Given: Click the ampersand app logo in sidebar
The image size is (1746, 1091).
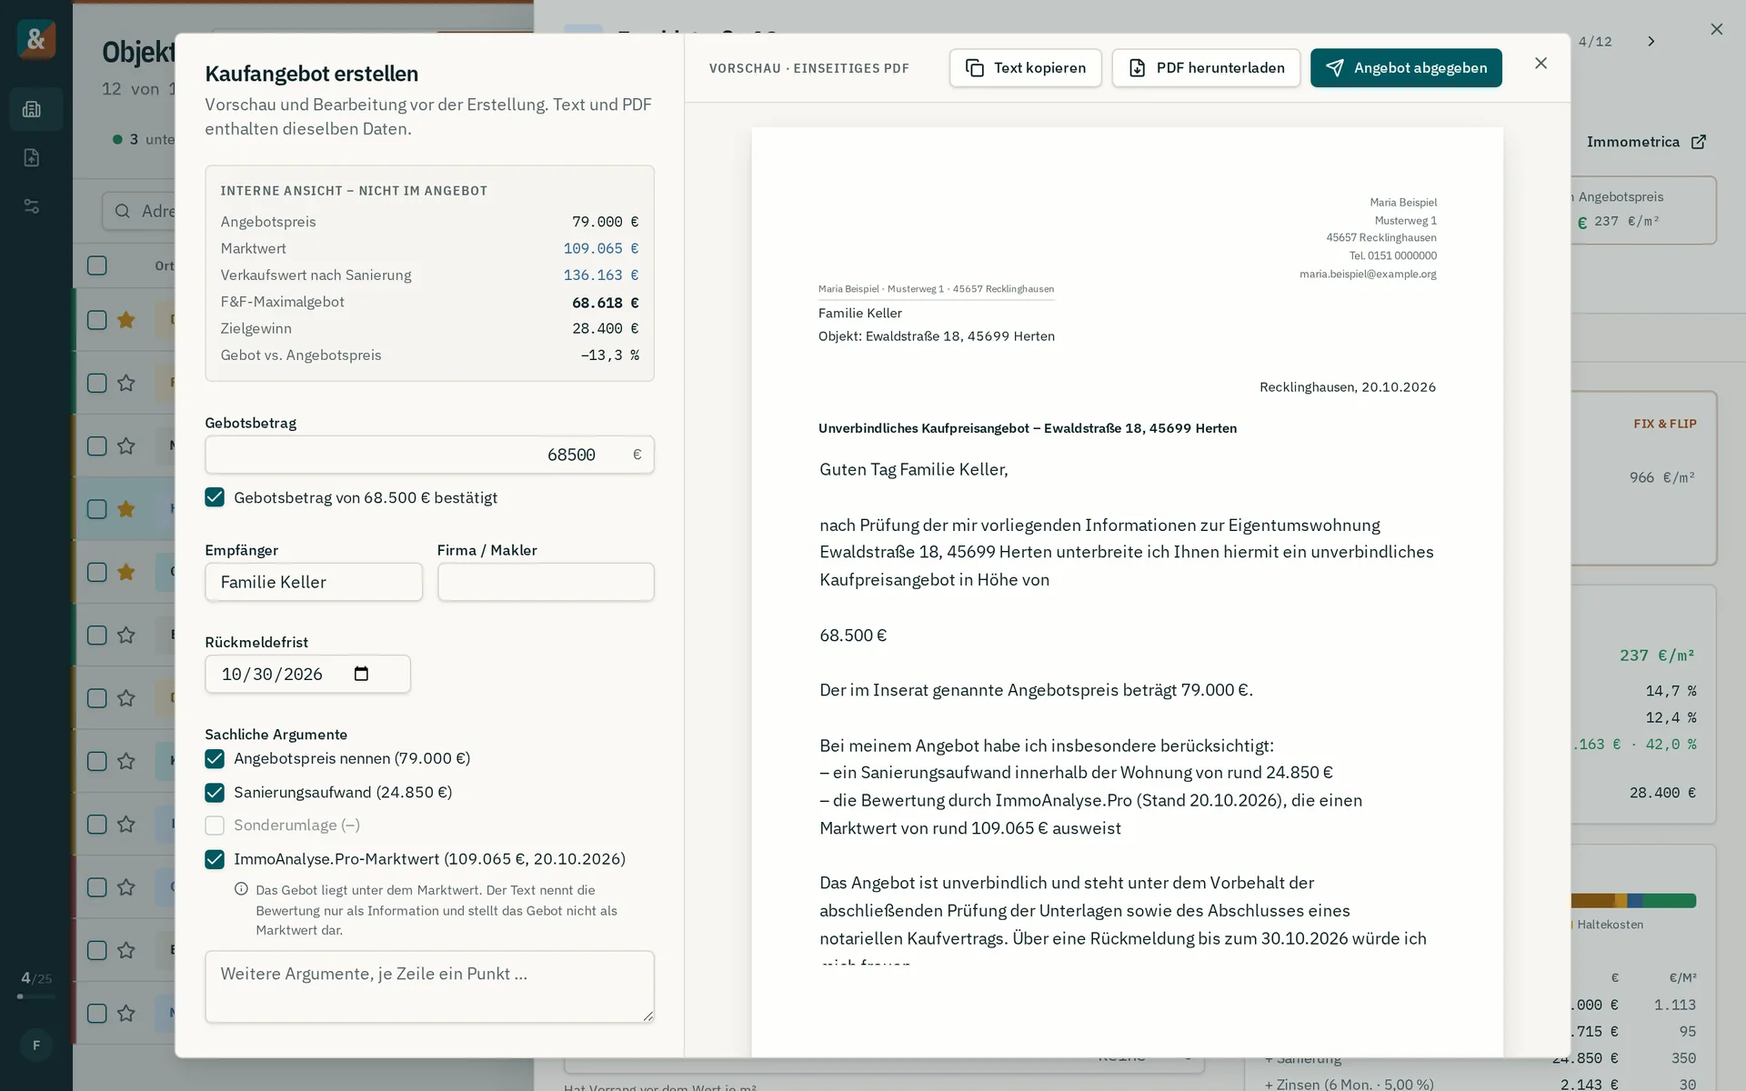Looking at the screenshot, I should 36,40.
